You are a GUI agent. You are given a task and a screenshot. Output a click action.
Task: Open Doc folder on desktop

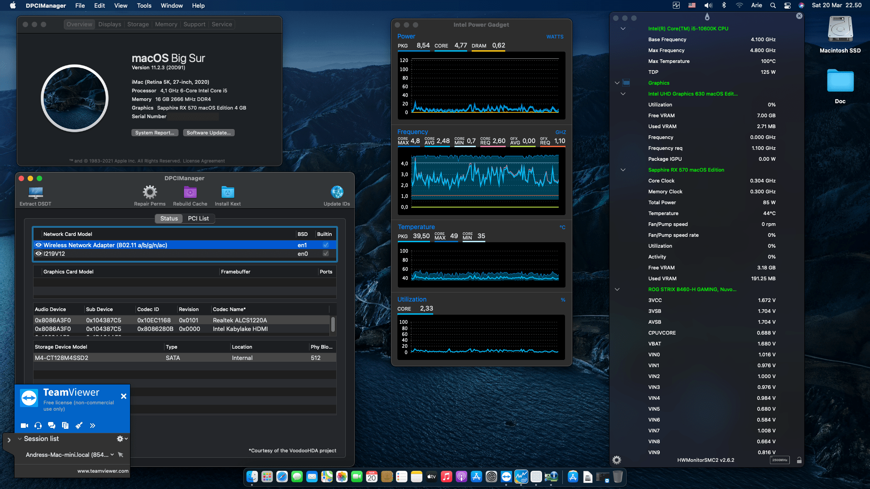coord(840,81)
